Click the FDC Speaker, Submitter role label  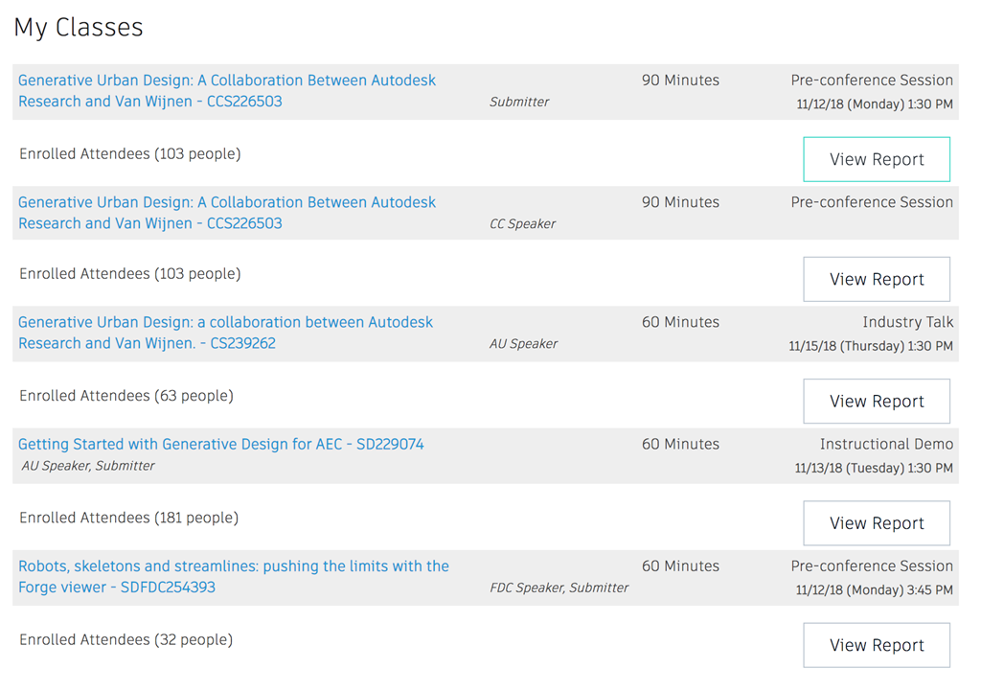click(559, 588)
